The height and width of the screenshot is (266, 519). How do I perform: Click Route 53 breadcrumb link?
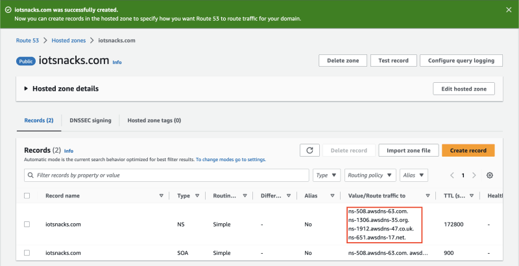pos(27,41)
